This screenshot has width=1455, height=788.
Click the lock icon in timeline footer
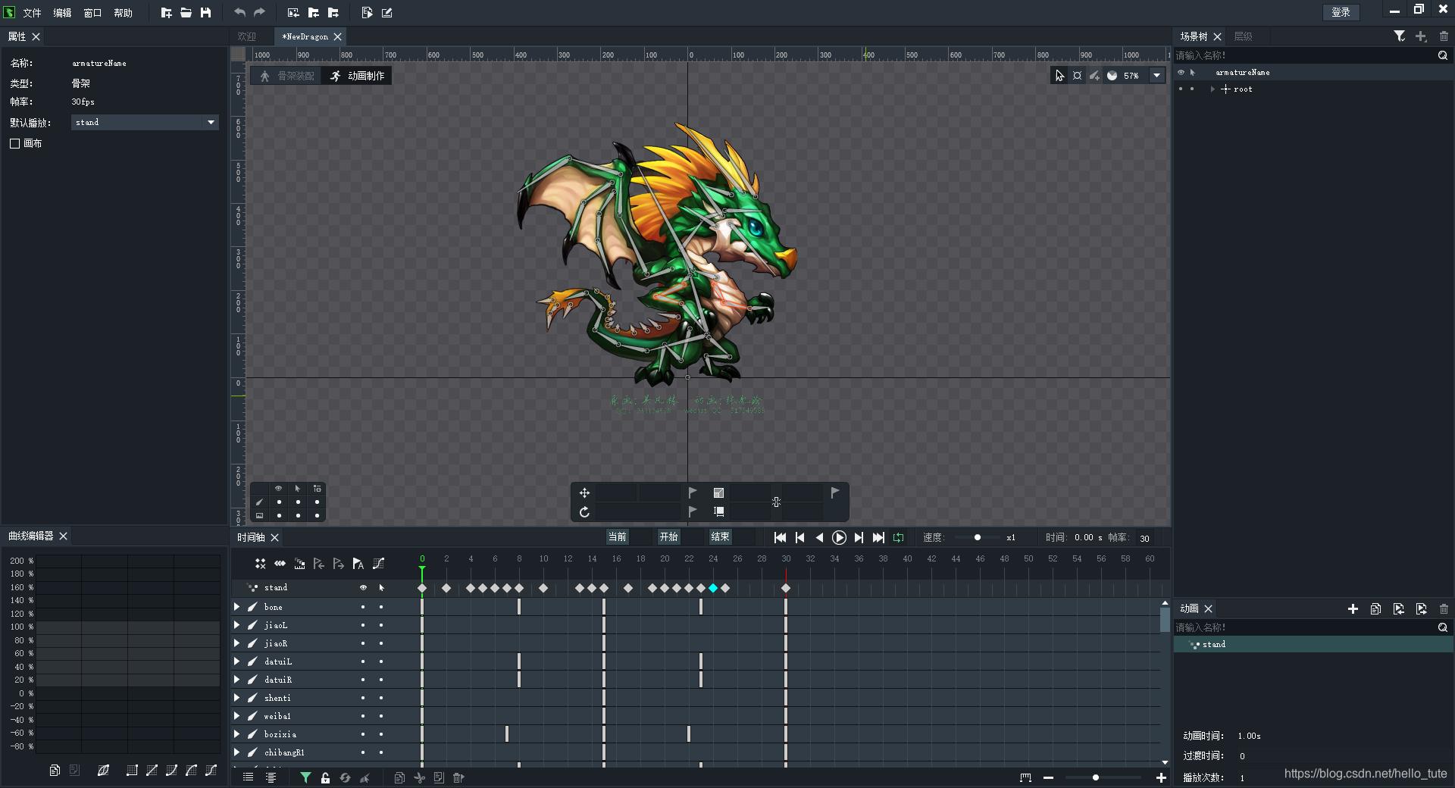pos(325,777)
